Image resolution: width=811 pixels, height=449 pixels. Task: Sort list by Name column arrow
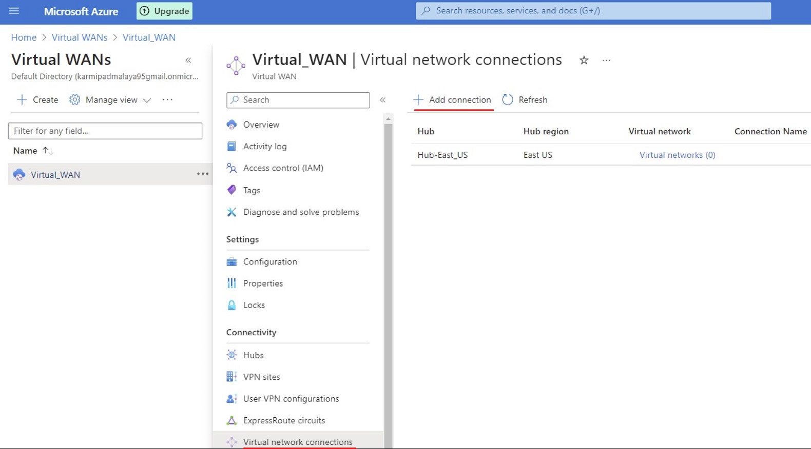pyautogui.click(x=48, y=151)
